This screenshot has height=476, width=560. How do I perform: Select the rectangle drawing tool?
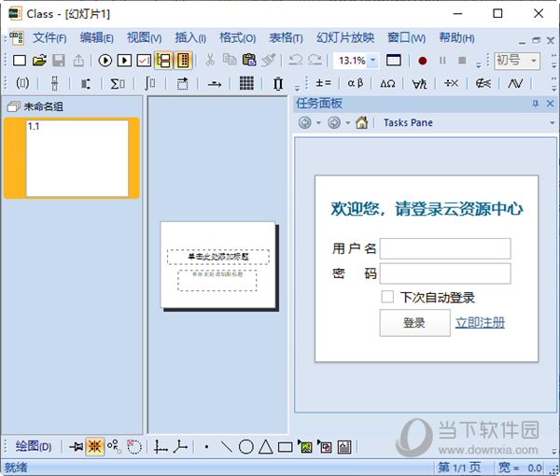point(285,447)
